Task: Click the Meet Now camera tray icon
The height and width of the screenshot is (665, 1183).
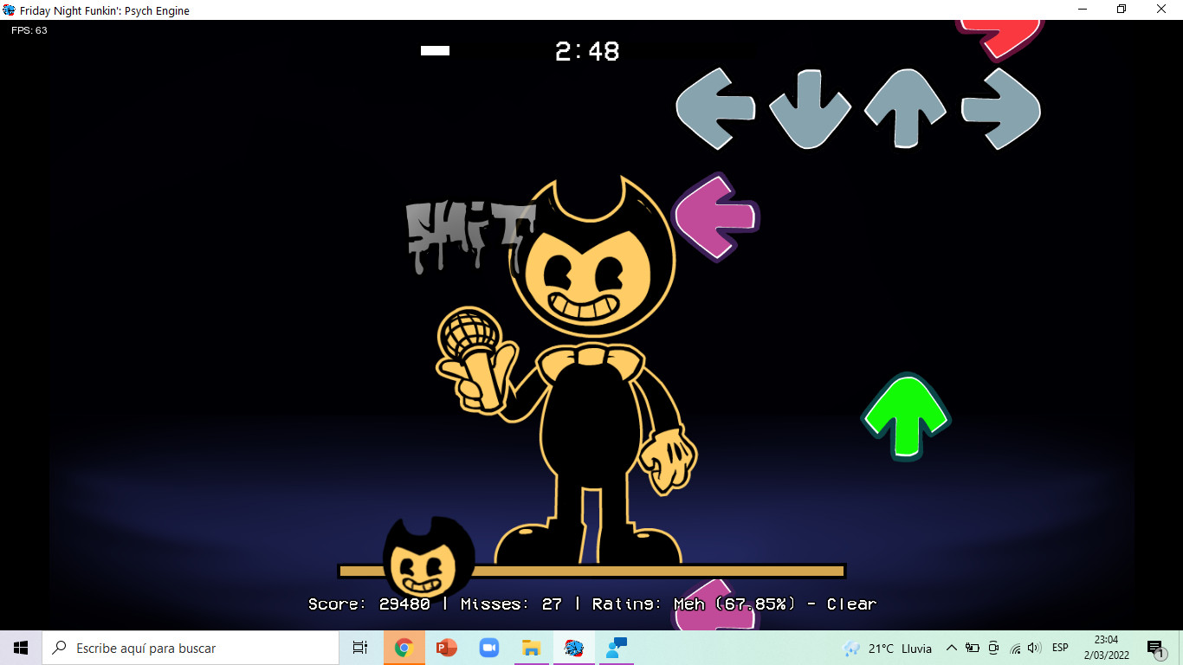Action: click(x=993, y=648)
